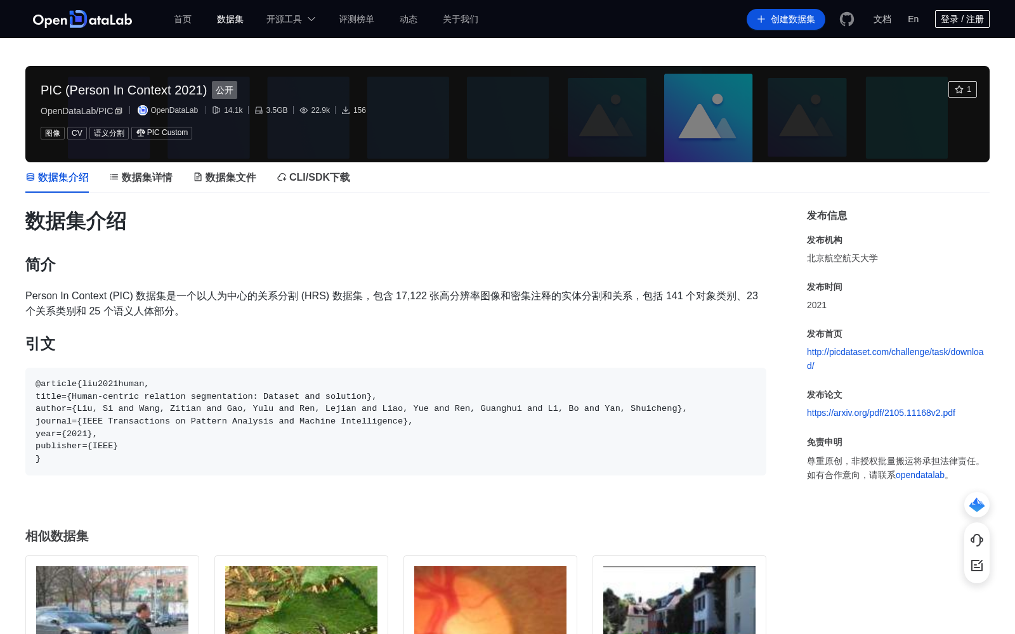The width and height of the screenshot is (1015, 634).
Task: Select the 数据集介绍 tab
Action: [x=57, y=178]
